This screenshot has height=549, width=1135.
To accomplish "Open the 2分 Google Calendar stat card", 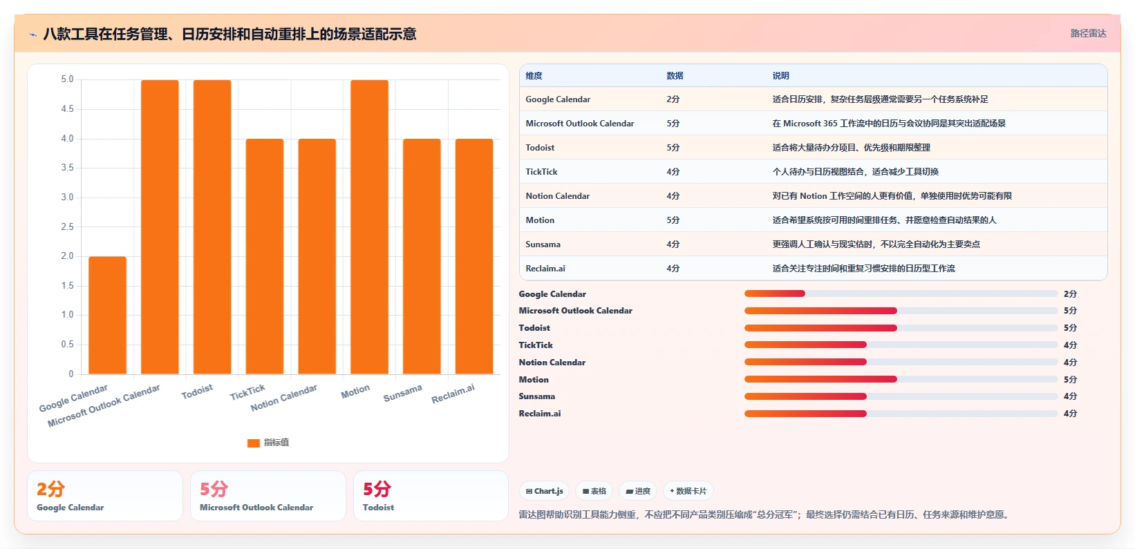I will (x=105, y=496).
